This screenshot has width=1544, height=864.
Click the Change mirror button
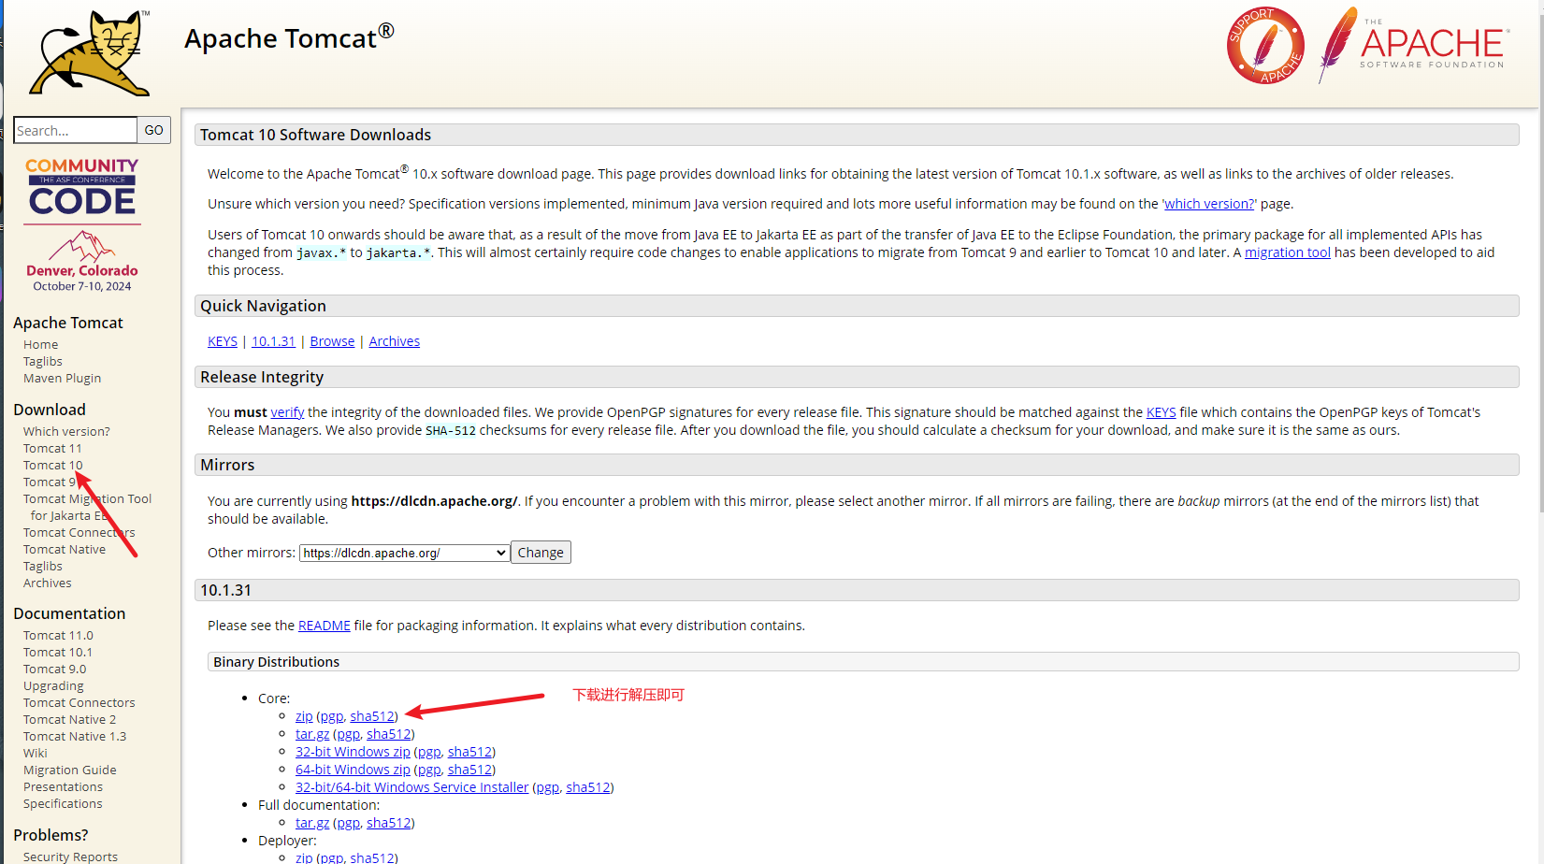(x=541, y=553)
